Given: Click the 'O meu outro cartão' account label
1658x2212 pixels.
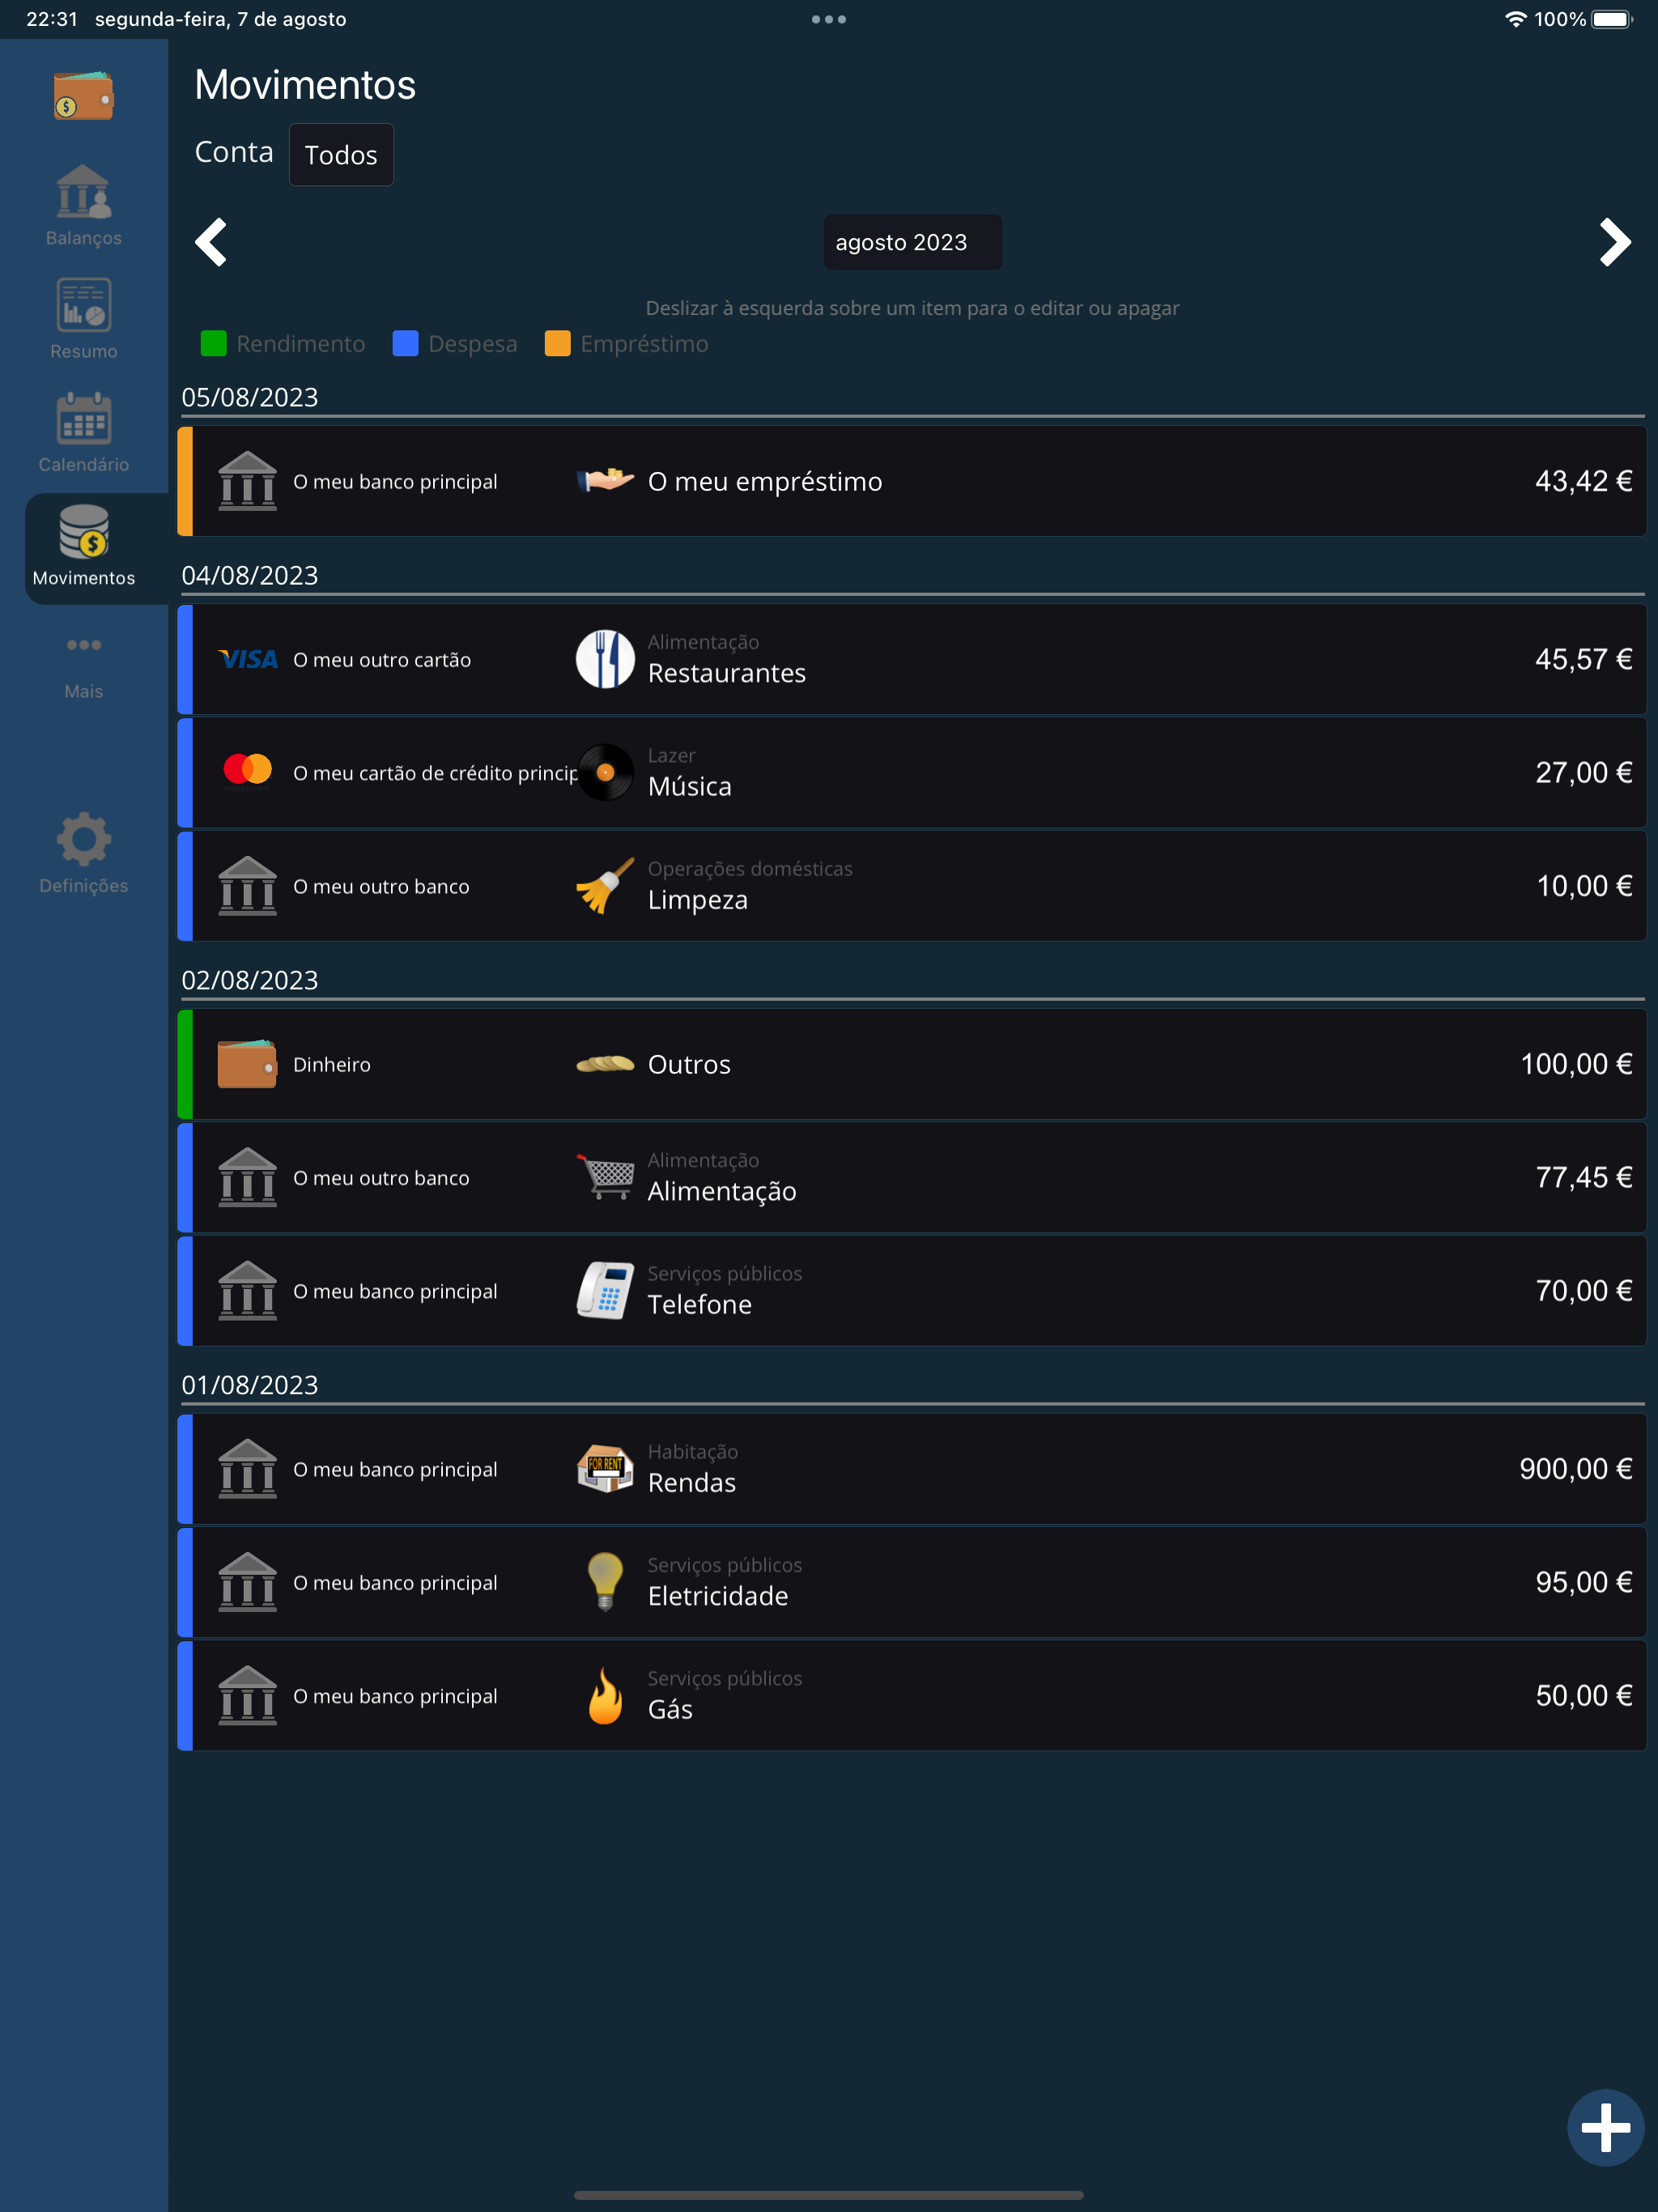Looking at the screenshot, I should [382, 659].
